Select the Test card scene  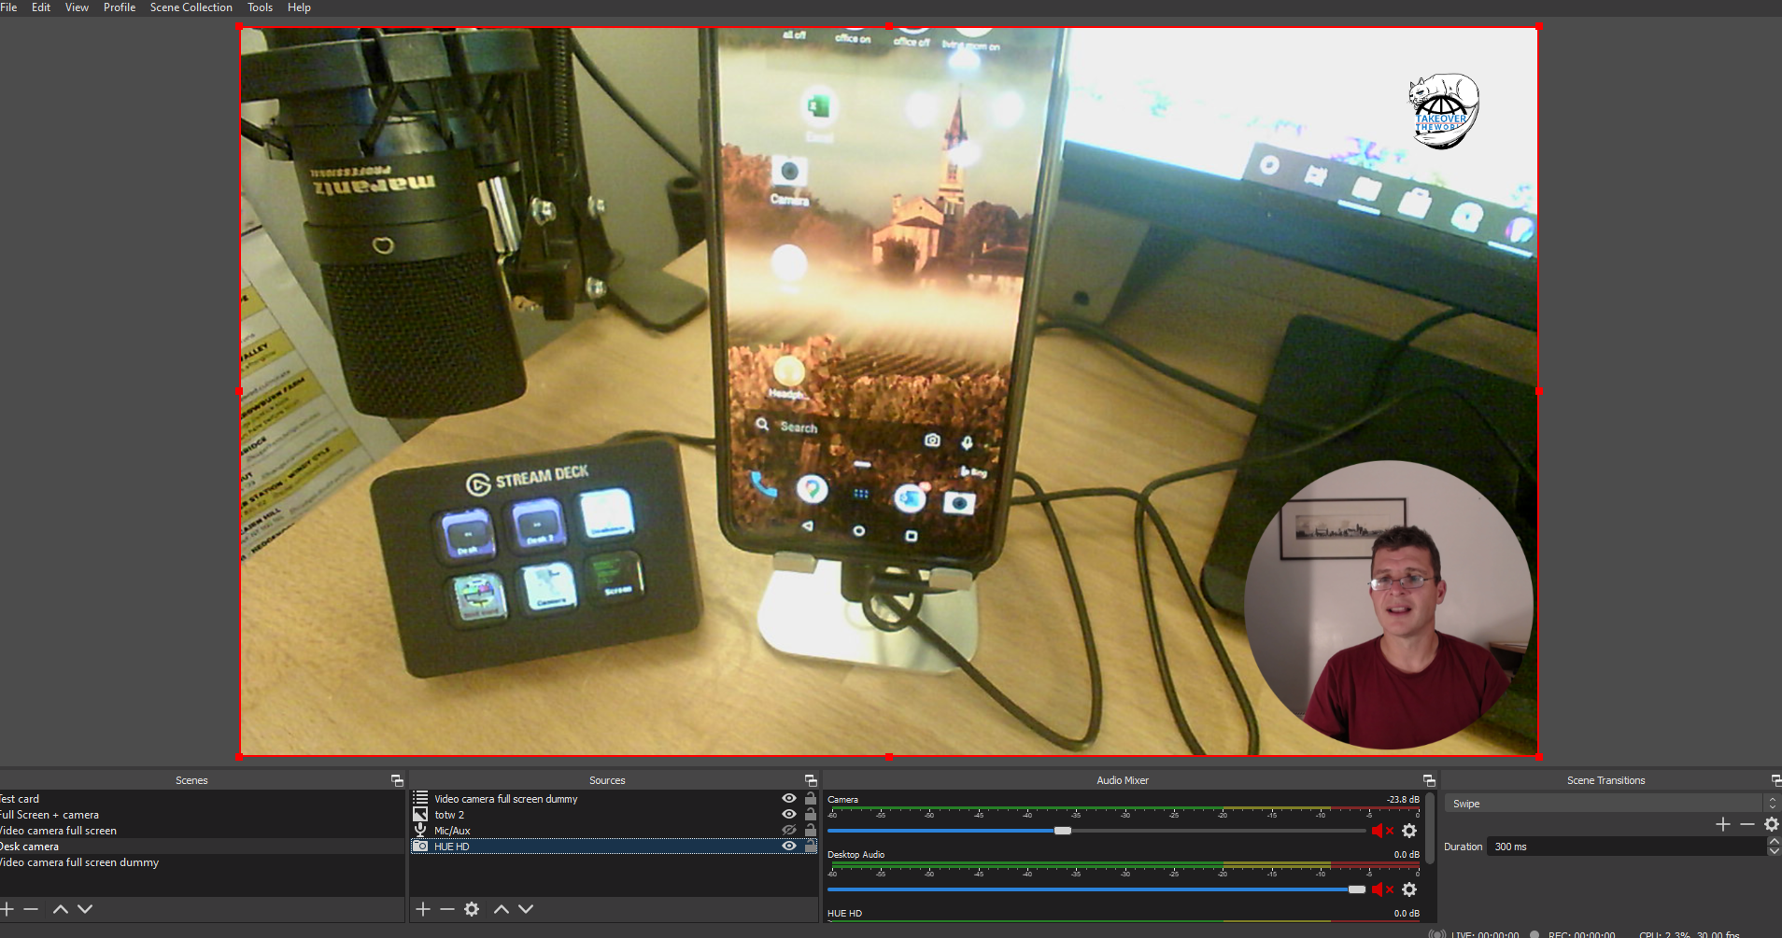[202, 799]
